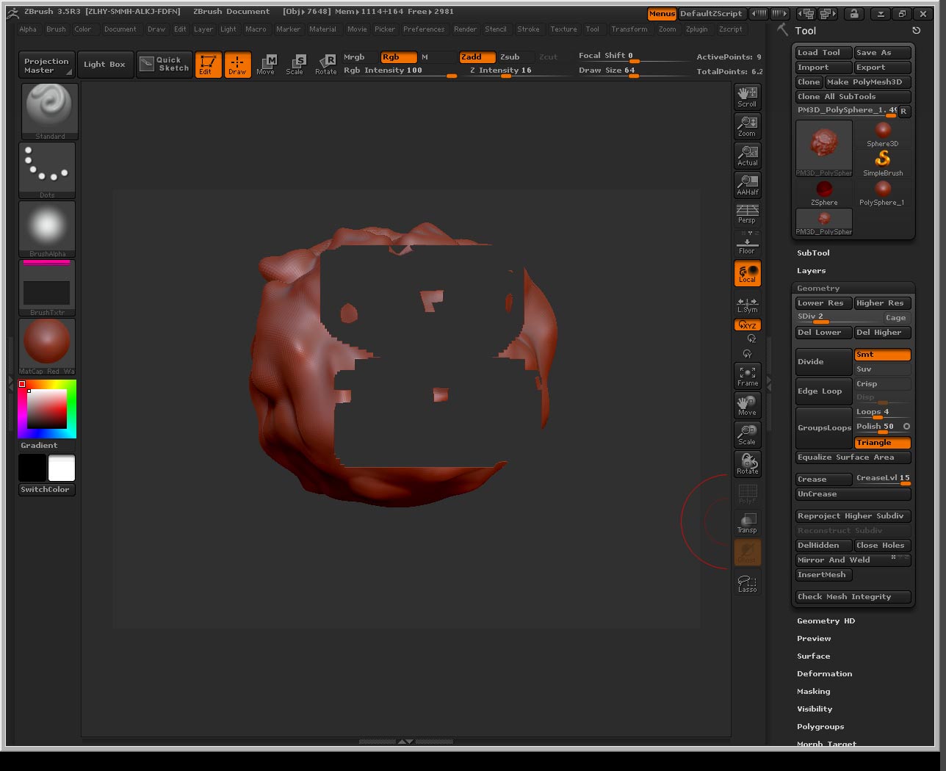946x771 pixels.
Task: Select the Move tool in top toolbar
Action: coord(266,65)
